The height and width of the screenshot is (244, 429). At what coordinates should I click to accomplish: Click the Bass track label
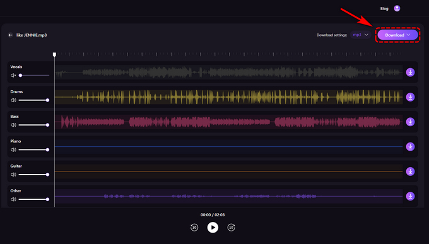point(15,116)
